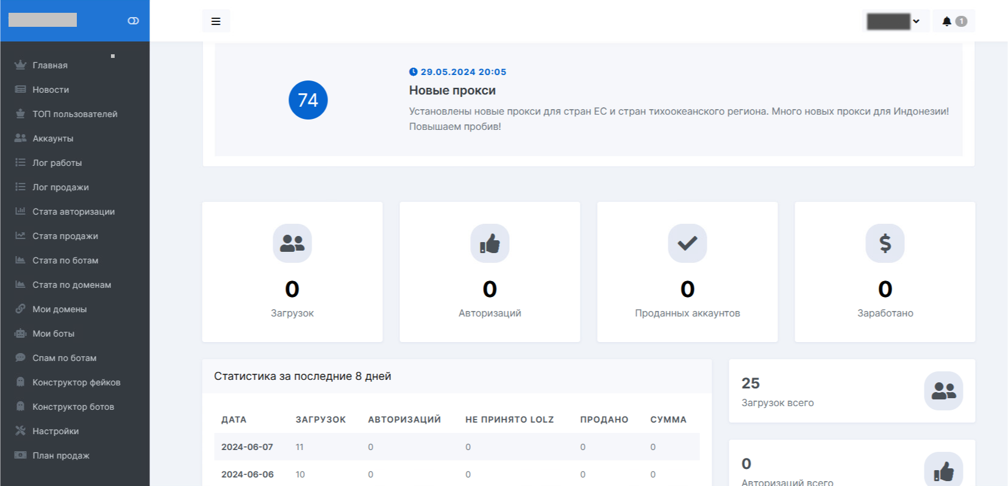Open the notifications bell
The height and width of the screenshot is (486, 1008).
pos(947,21)
